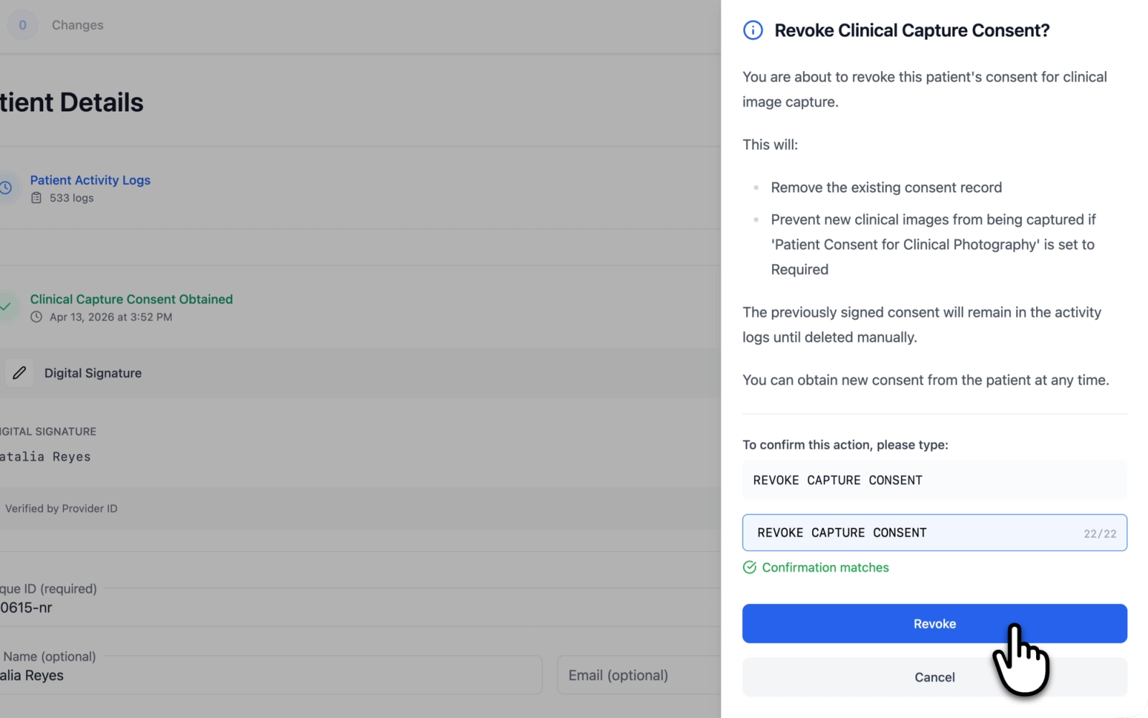This screenshot has width=1148, height=718.
Task: Click the Clinical Capture Consent Obtained heading
Action: tap(131, 299)
